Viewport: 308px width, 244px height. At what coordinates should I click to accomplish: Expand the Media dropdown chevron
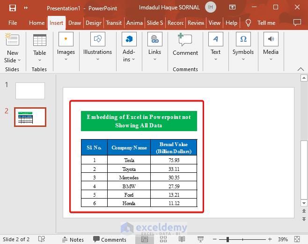point(271,59)
